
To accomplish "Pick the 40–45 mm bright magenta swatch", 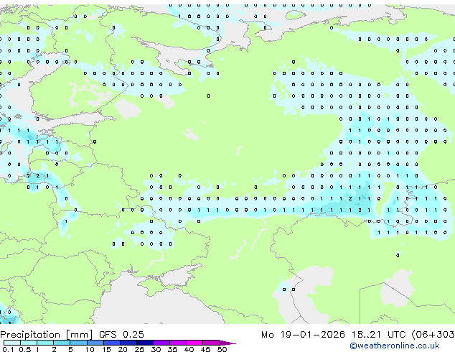I will (194, 343).
